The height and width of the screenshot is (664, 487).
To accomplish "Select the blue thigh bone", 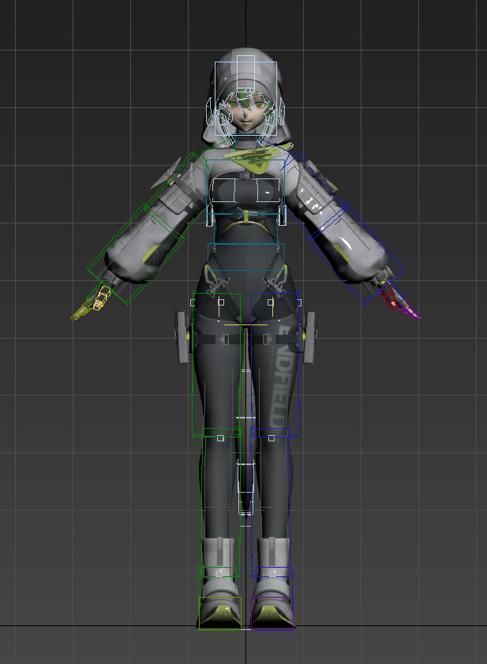I will coord(275,363).
